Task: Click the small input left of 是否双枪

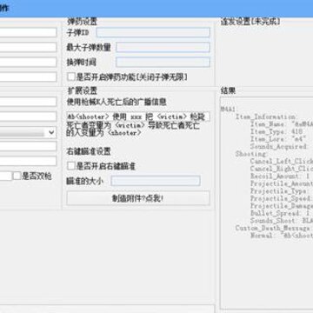Action: (5, 176)
